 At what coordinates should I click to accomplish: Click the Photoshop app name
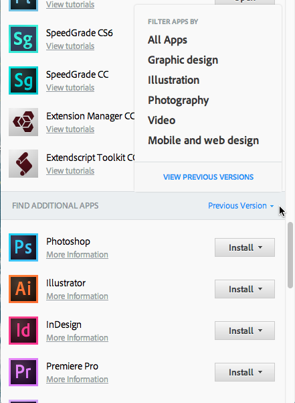click(68, 241)
